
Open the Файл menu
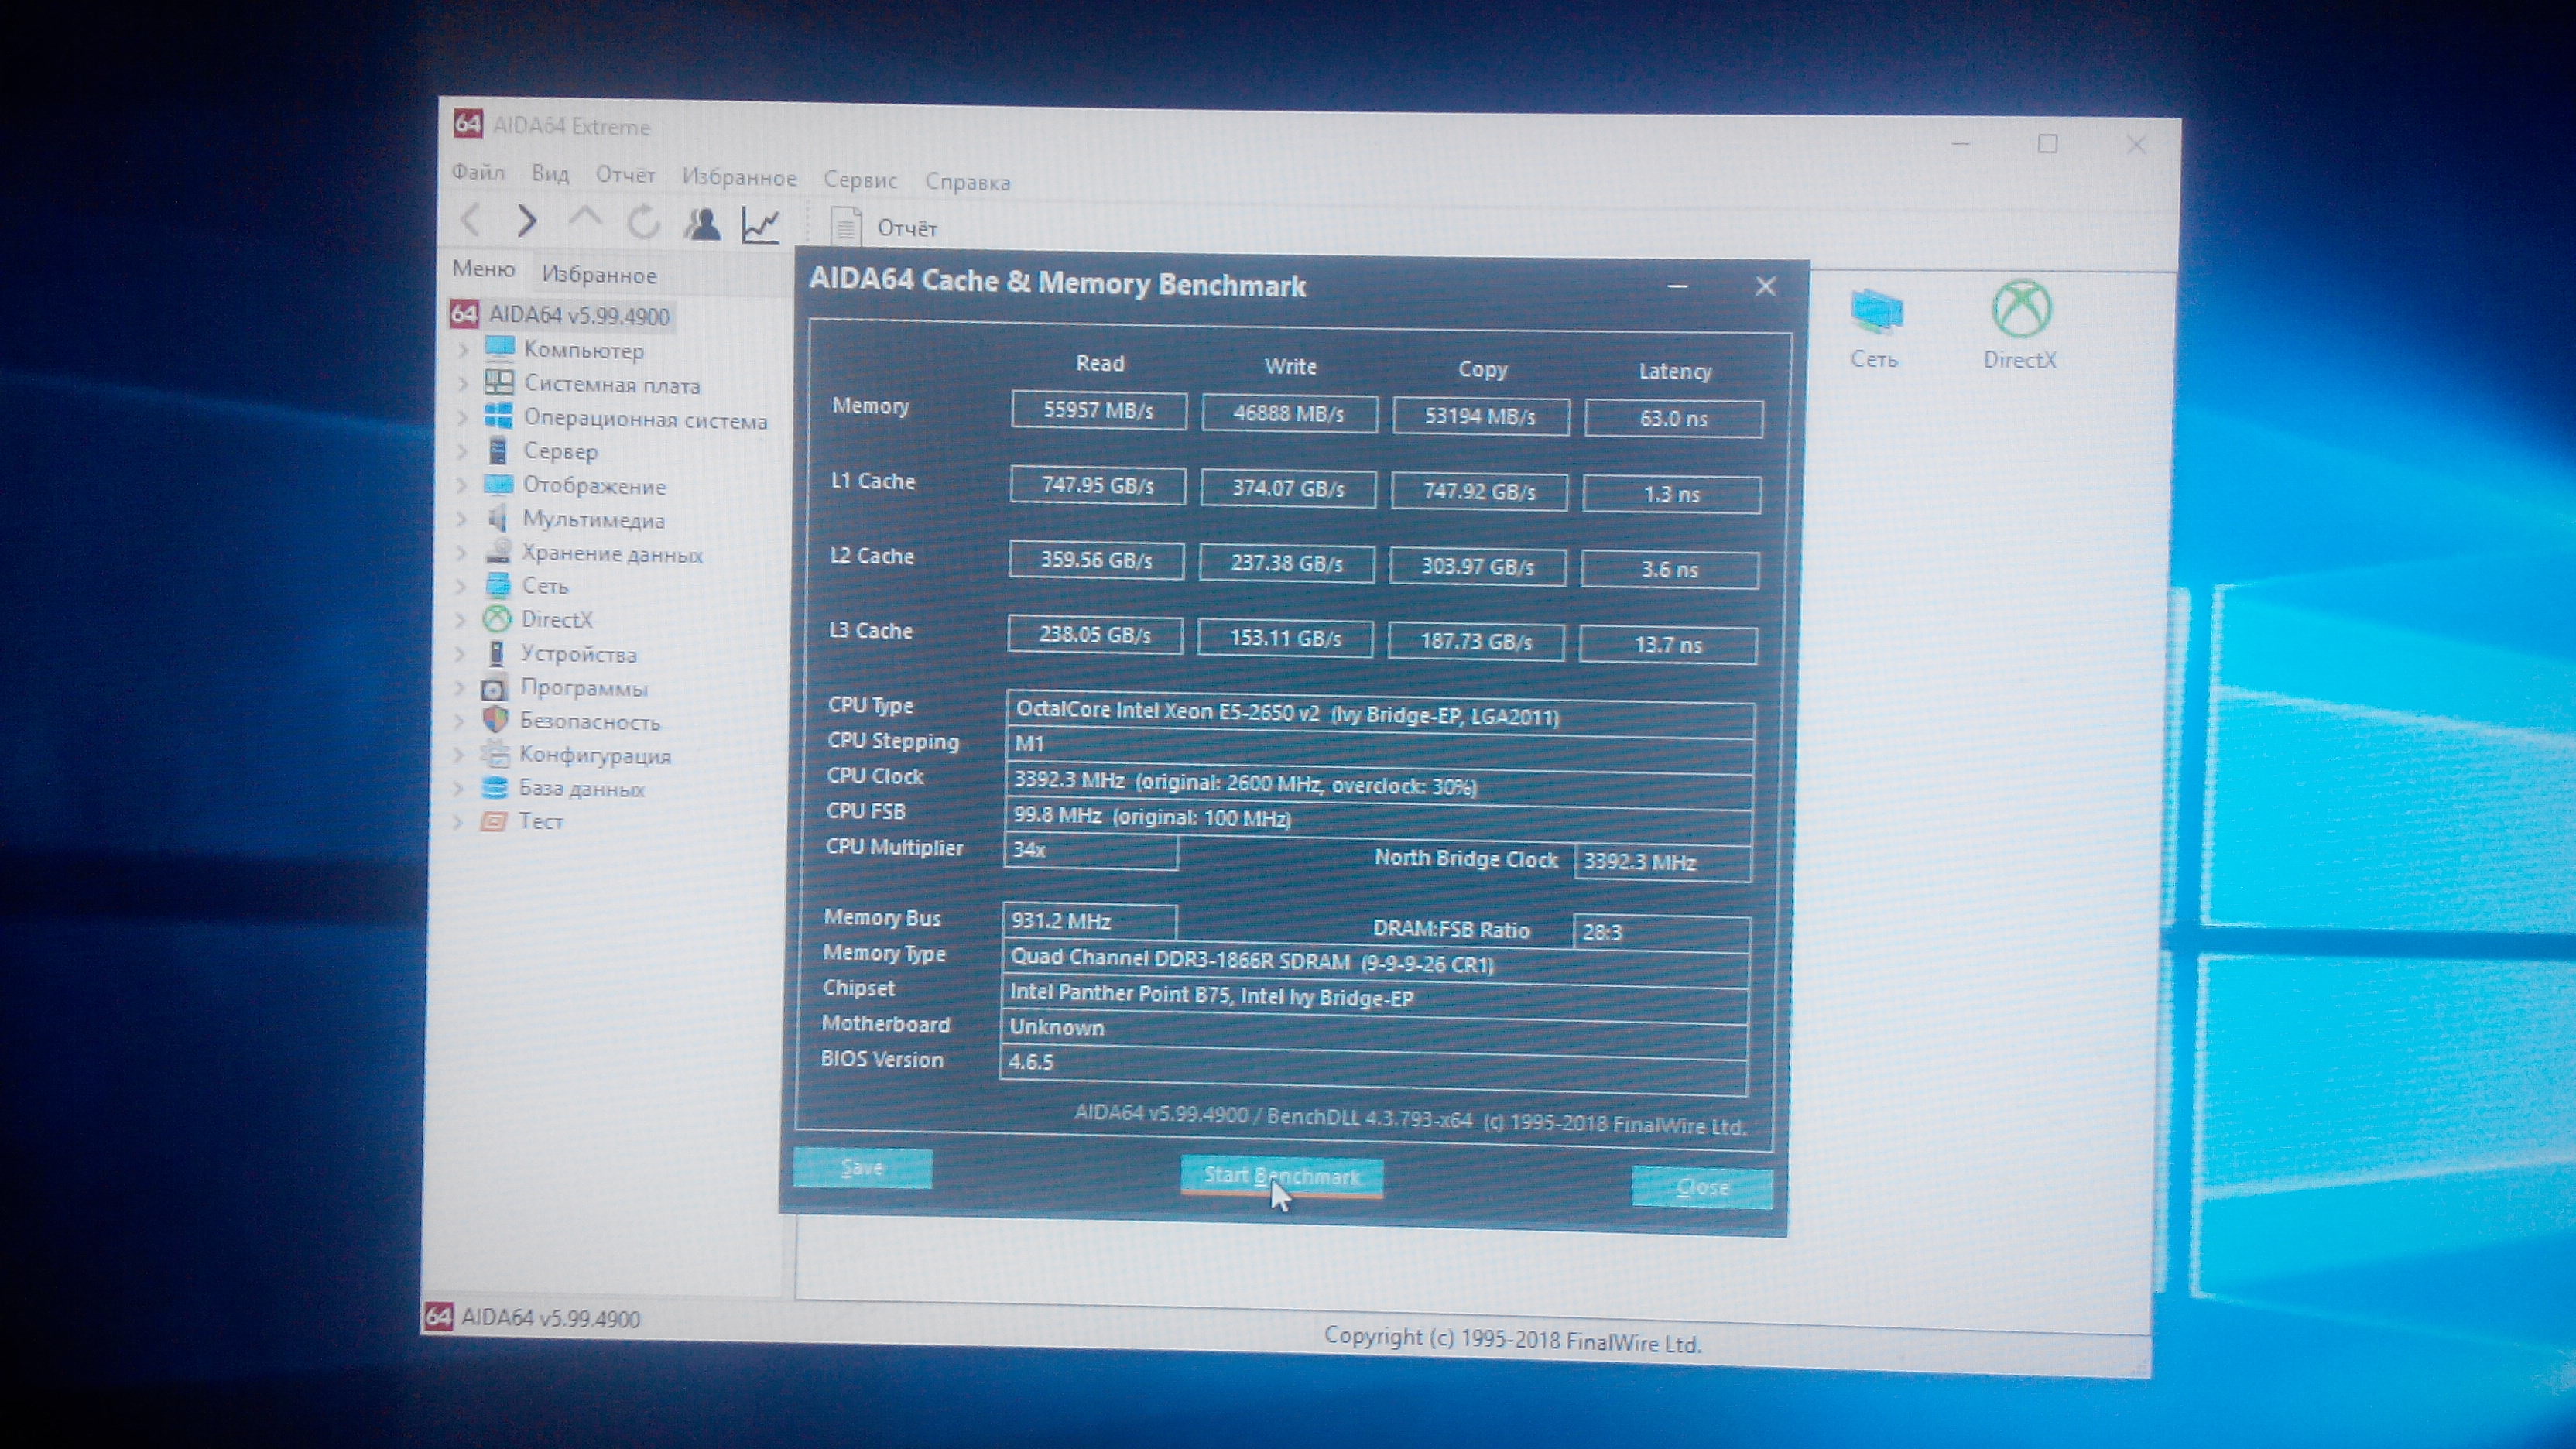tap(478, 172)
